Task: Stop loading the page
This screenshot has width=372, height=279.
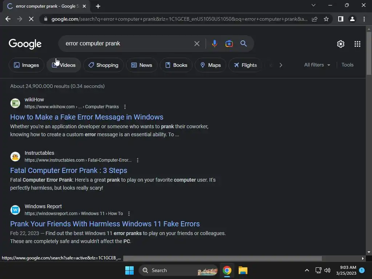Action: [x=31, y=19]
